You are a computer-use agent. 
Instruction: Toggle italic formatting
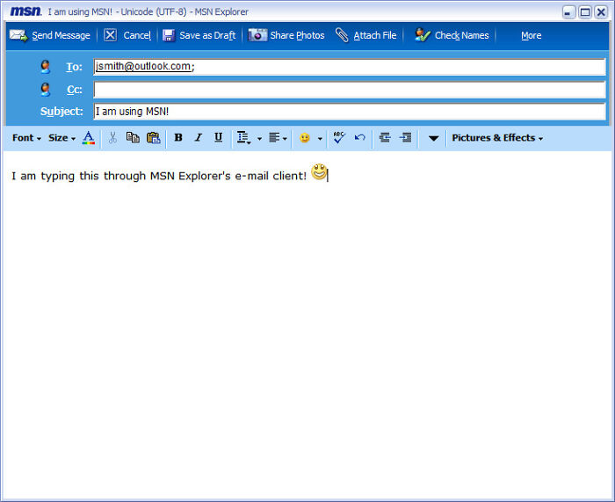[x=199, y=138]
